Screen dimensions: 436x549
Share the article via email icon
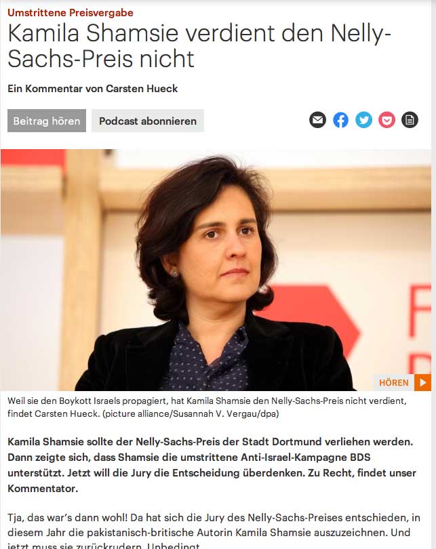pos(317,120)
